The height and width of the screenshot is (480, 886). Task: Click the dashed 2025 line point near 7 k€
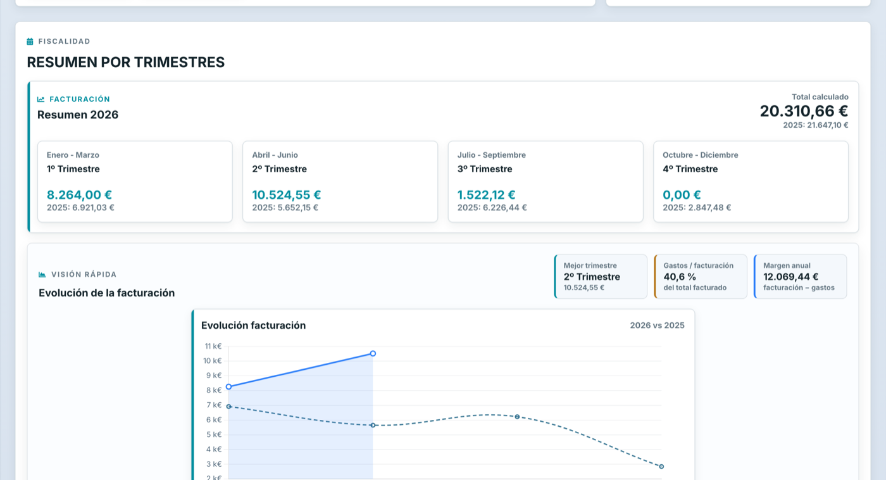coord(228,407)
